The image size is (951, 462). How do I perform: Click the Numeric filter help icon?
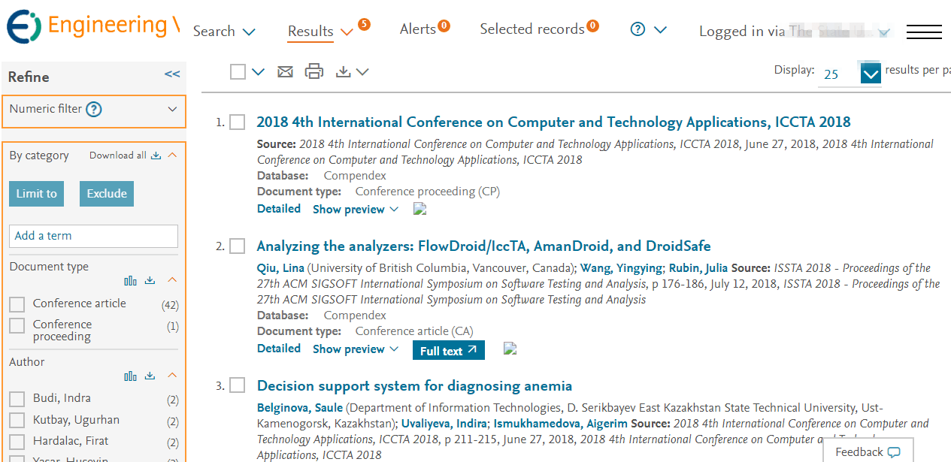(93, 110)
